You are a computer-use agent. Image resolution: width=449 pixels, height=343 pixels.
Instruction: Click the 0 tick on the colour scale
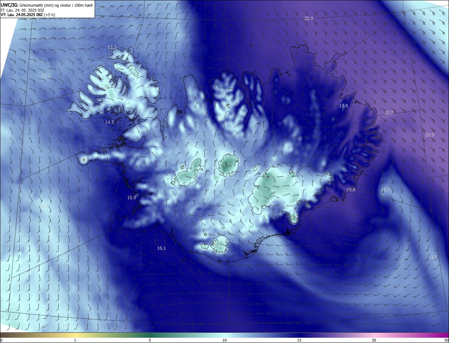coord(1,340)
